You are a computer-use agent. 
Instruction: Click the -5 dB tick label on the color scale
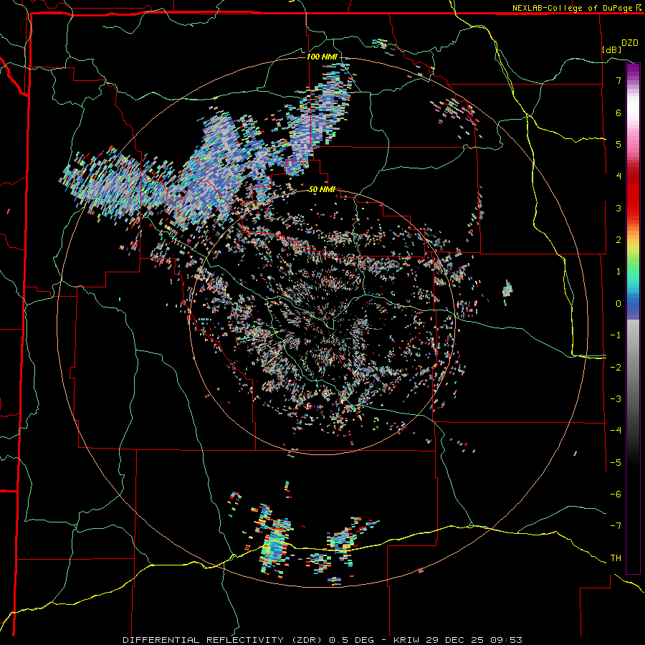pos(616,463)
